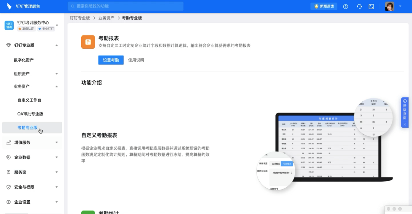Expand the organization switcher dropdown arrow
The height and width of the screenshot is (214, 412).
(57, 26)
